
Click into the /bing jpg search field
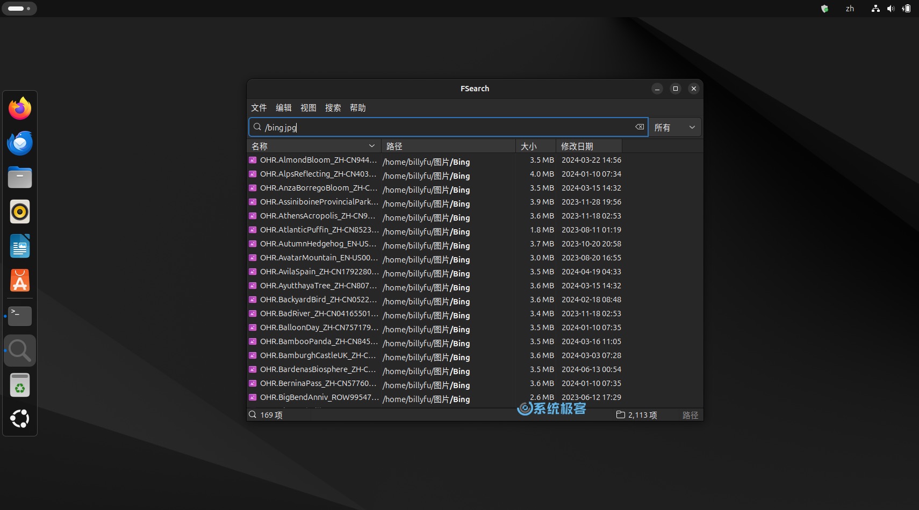pyautogui.click(x=449, y=127)
